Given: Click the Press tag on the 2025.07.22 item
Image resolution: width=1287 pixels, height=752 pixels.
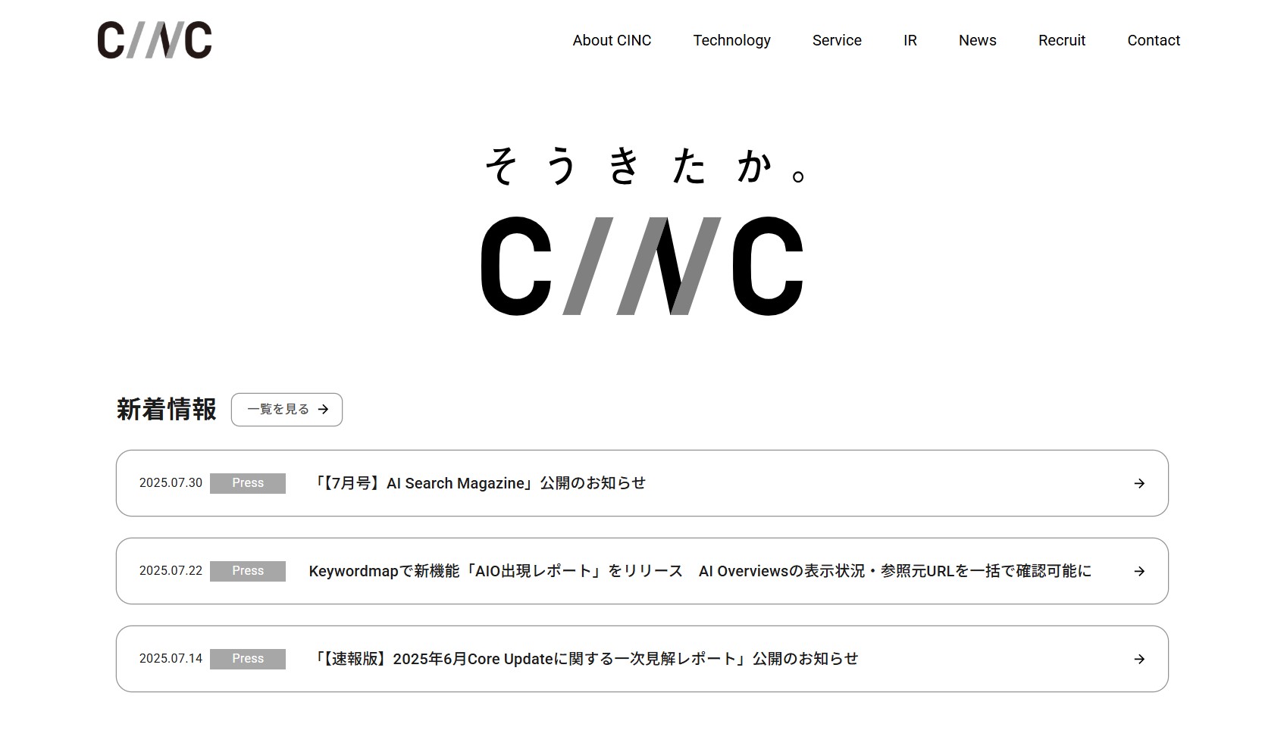Looking at the screenshot, I should [248, 571].
